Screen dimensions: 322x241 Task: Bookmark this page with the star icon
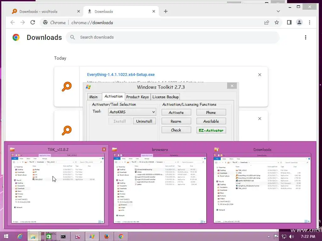(277, 22)
